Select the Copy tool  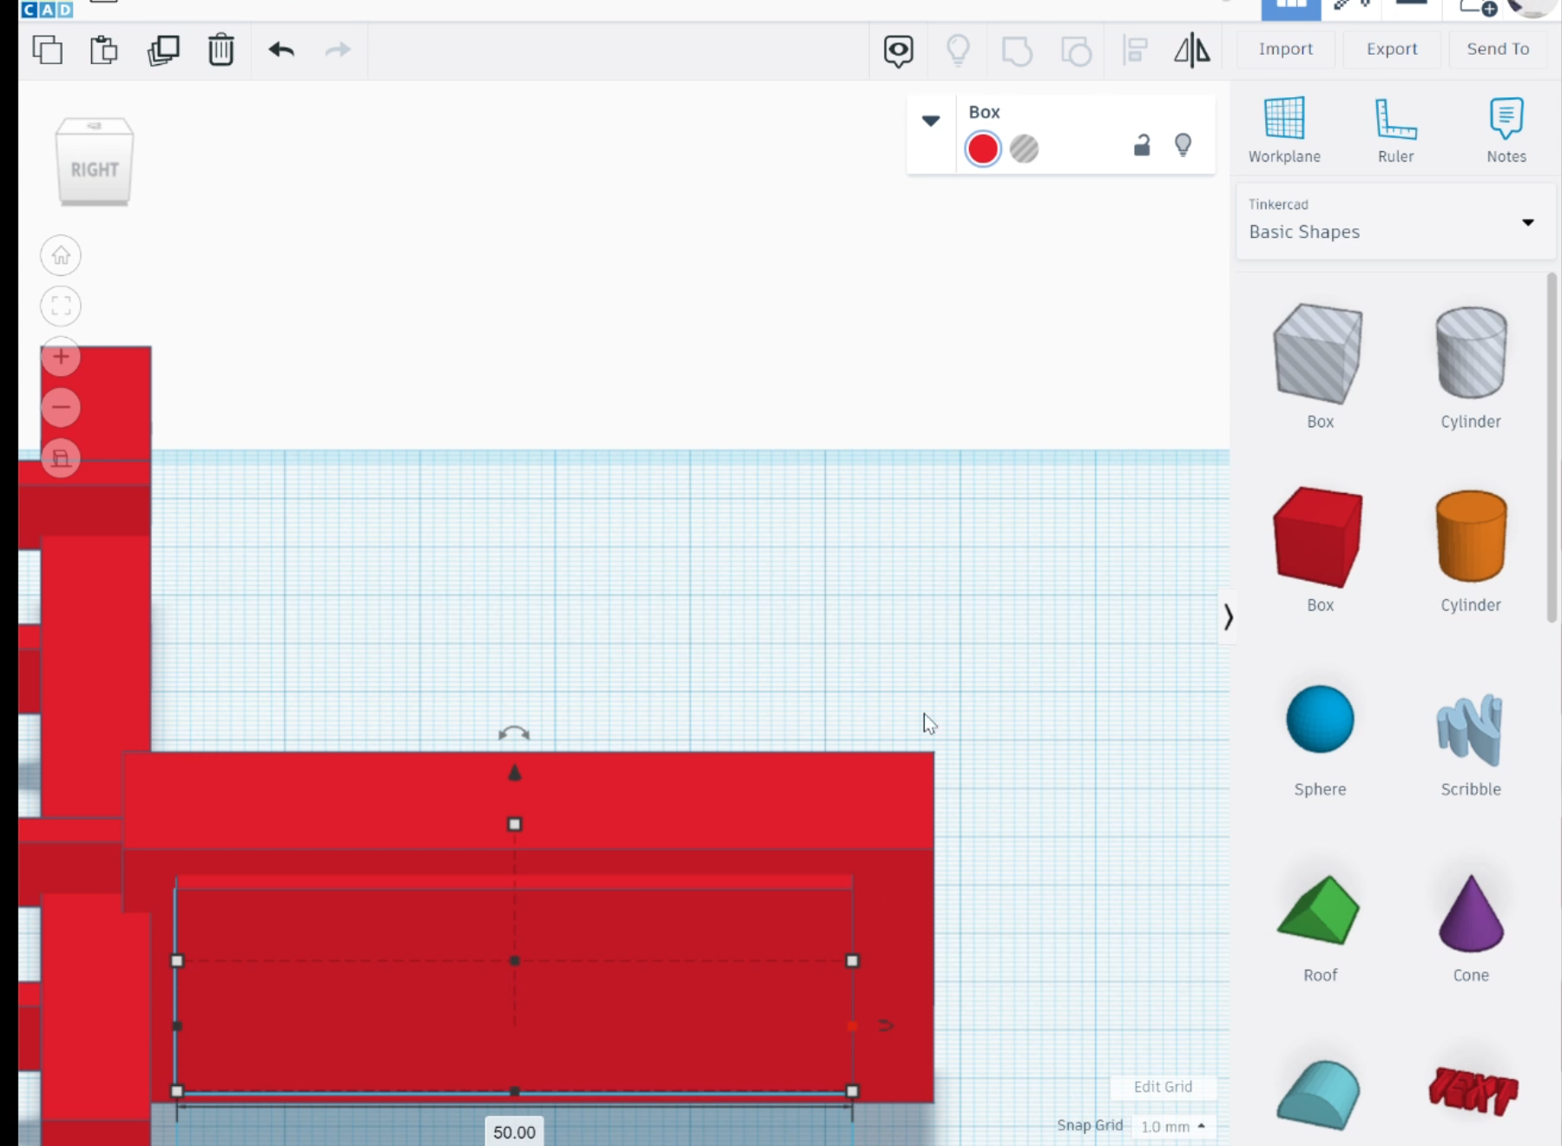(x=48, y=49)
